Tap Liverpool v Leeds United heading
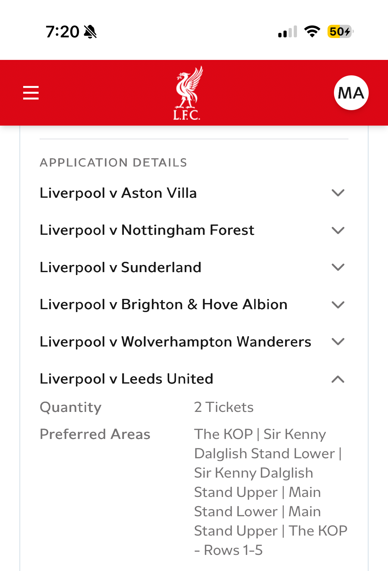The image size is (388, 571). click(126, 379)
